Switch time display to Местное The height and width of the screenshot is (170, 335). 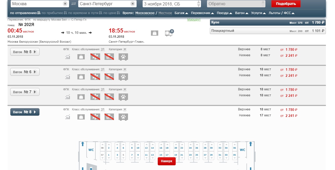[165, 13]
